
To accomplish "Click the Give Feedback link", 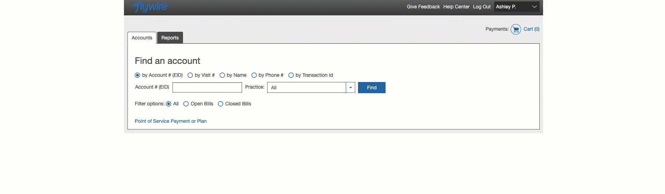I will click(423, 7).
